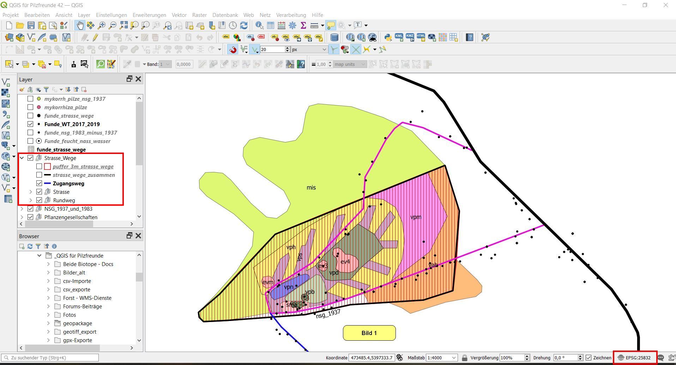
Task: Click the Koordinate input field
Action: click(x=371, y=358)
